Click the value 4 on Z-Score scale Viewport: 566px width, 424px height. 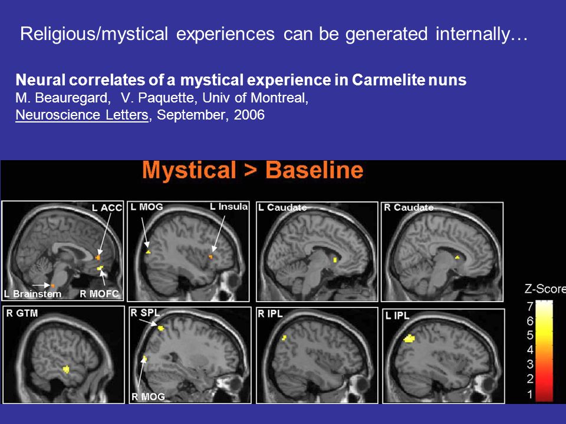pyautogui.click(x=529, y=350)
